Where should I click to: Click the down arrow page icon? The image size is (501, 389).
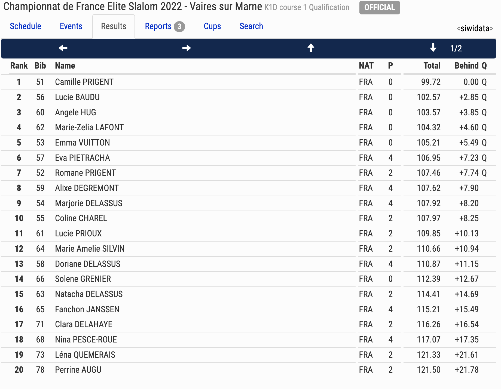433,48
